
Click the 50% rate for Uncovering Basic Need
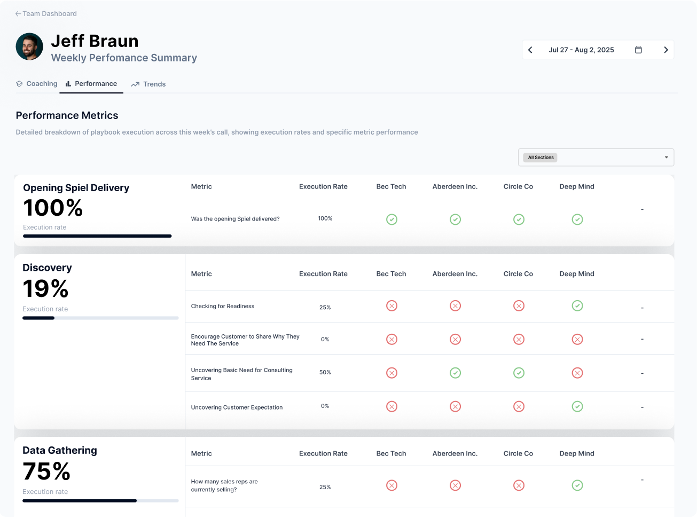[x=325, y=373]
